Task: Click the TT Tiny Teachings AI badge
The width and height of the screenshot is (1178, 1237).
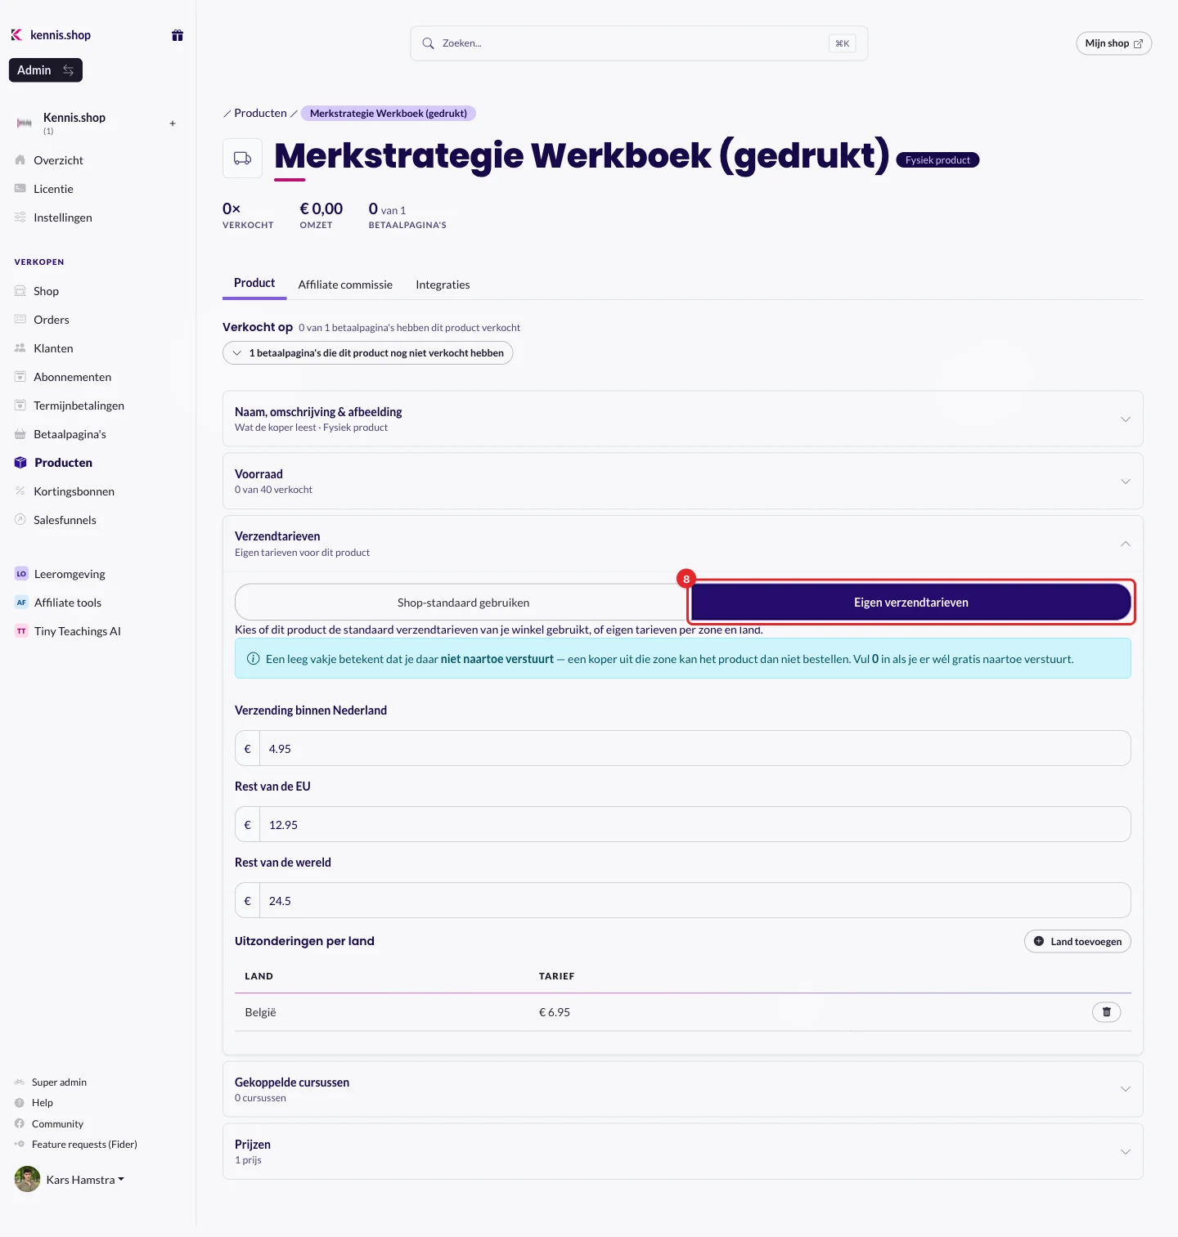Action: tap(21, 631)
